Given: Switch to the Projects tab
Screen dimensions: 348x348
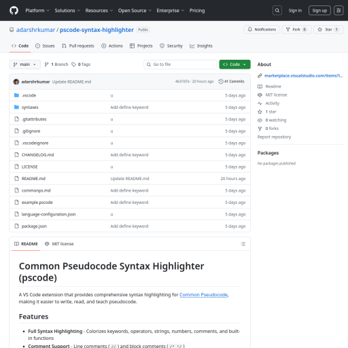Looking at the screenshot, I should [x=141, y=46].
